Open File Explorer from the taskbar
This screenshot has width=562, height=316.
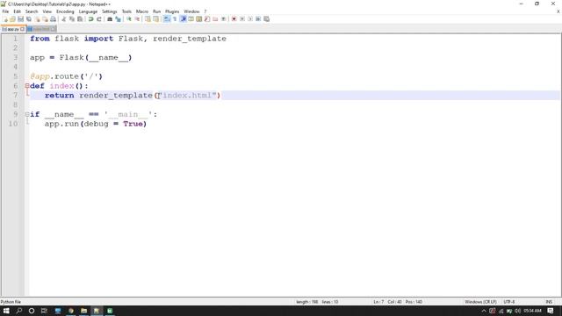click(84, 311)
